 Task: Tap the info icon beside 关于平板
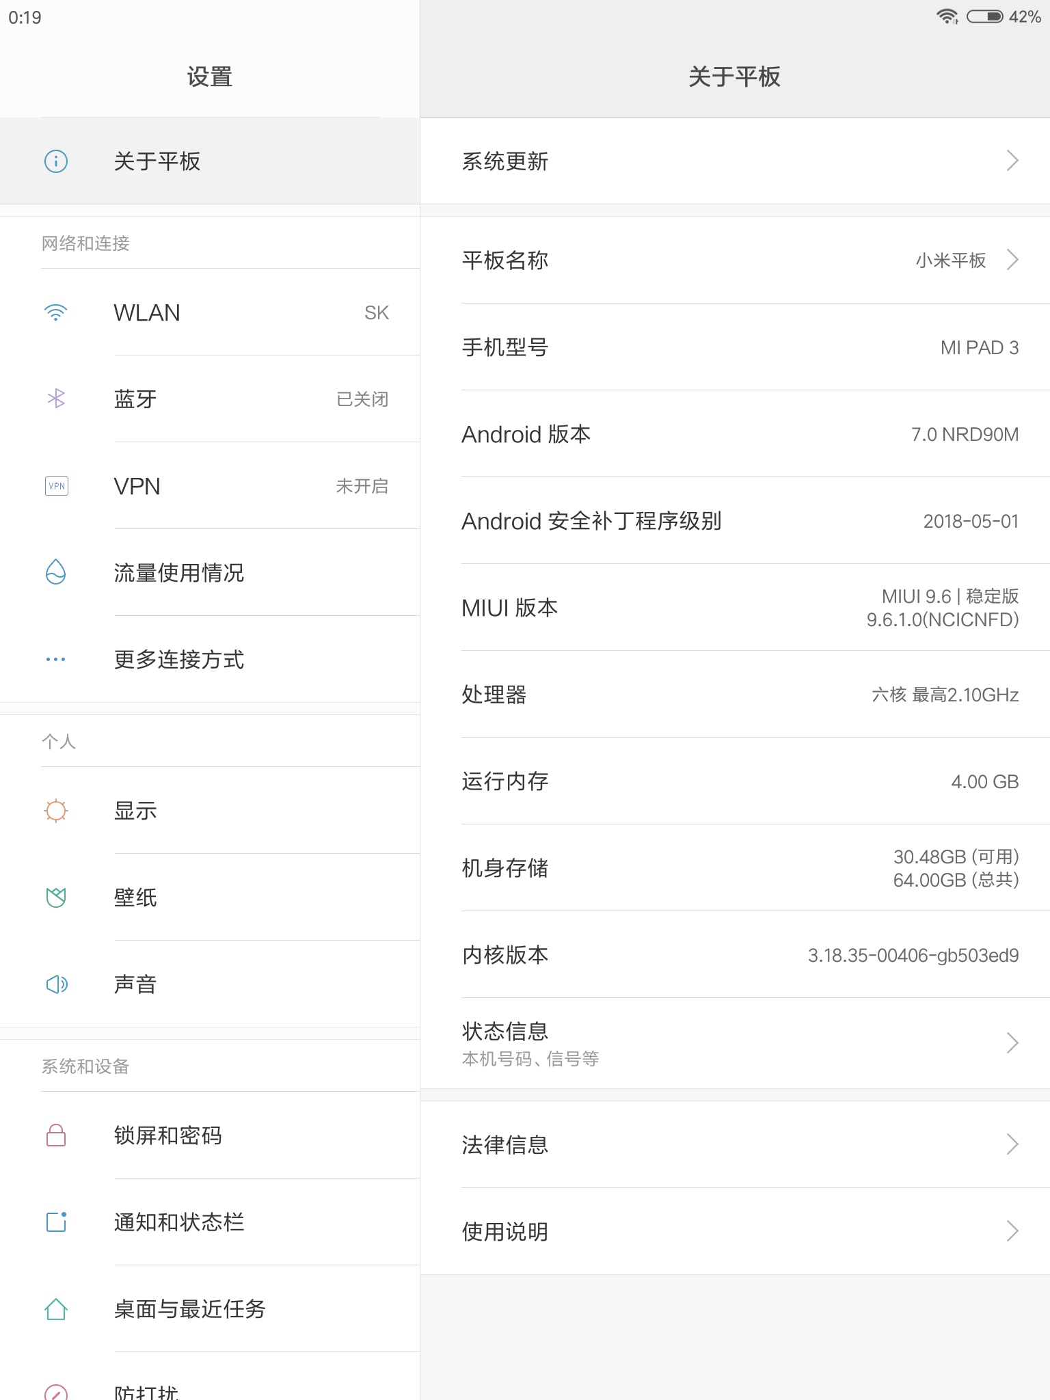pos(56,161)
